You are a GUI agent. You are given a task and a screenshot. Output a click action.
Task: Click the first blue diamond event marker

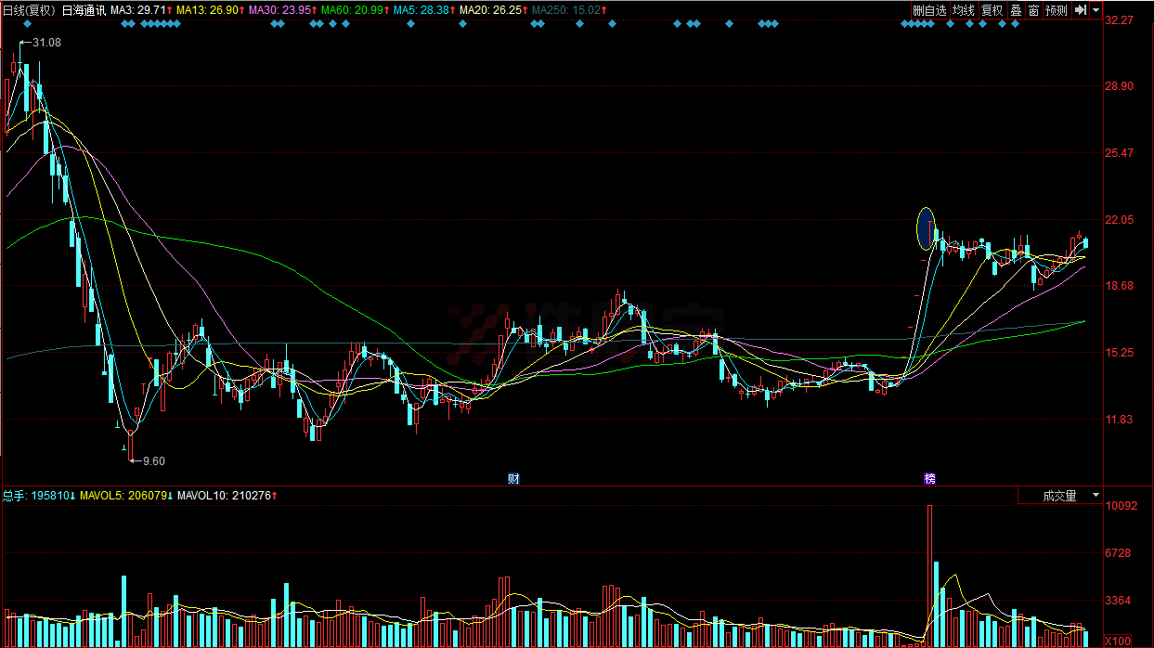(25, 24)
